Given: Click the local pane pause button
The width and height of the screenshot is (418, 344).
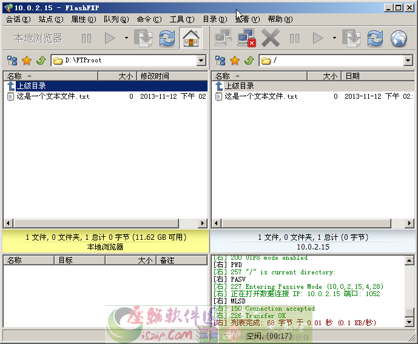Looking at the screenshot, I should tap(86, 38).
